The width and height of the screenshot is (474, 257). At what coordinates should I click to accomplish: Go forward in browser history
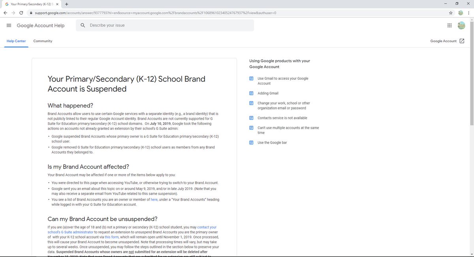point(14,13)
